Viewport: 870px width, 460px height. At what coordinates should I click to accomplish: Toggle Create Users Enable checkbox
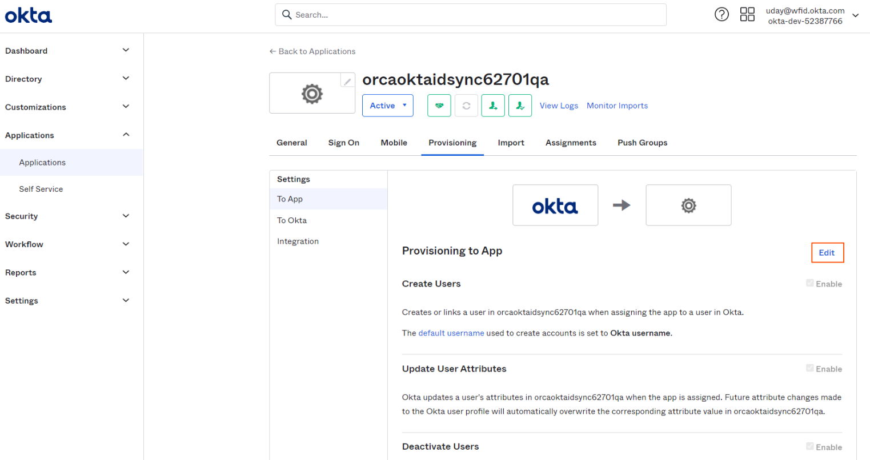click(x=809, y=283)
